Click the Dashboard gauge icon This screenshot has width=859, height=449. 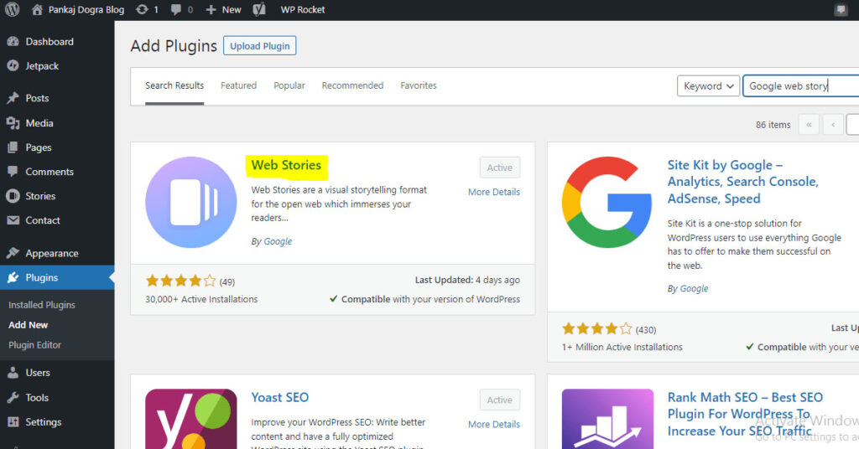tap(13, 42)
